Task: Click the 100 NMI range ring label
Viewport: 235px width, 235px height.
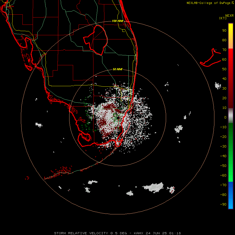Action: point(118,21)
